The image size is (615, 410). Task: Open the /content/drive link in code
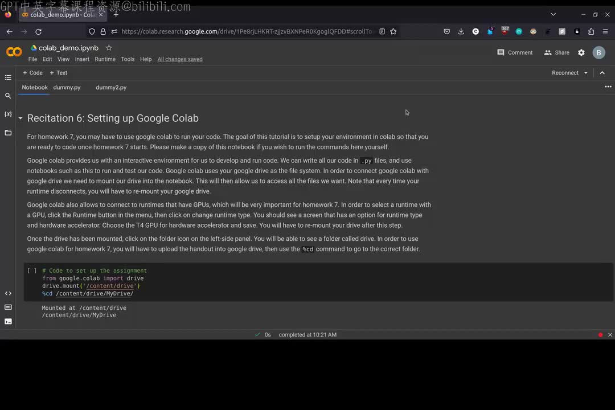(110, 286)
